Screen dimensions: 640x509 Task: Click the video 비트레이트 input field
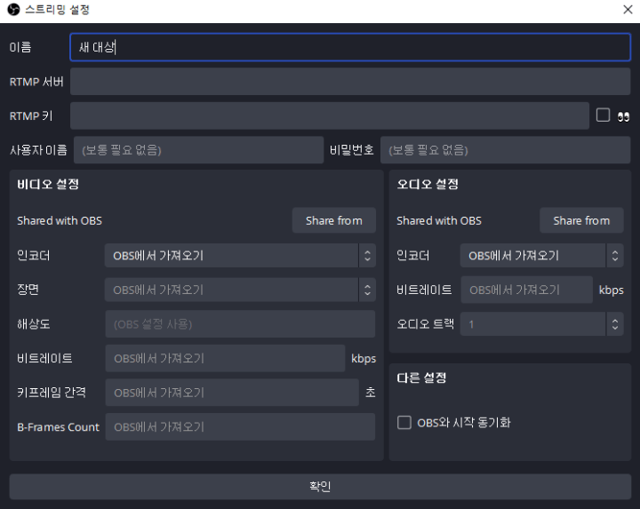point(225,358)
